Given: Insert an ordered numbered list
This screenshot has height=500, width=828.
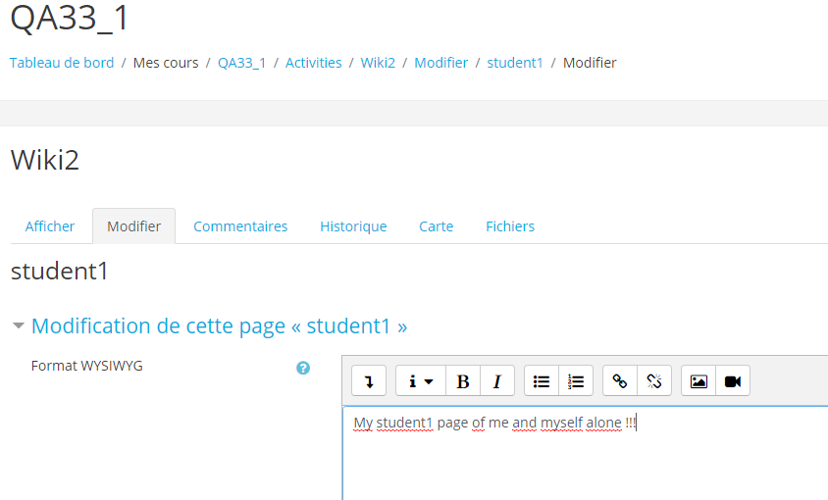Looking at the screenshot, I should tap(576, 380).
